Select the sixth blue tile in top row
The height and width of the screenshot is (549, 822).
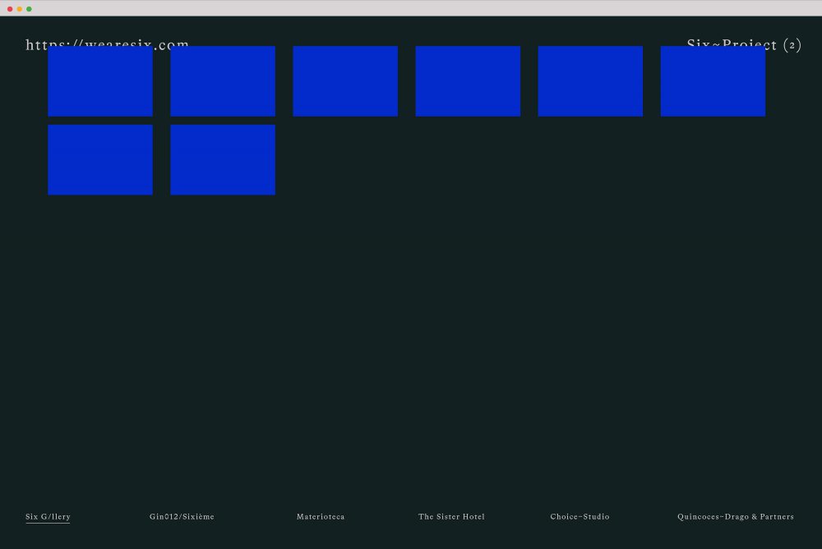pos(713,81)
